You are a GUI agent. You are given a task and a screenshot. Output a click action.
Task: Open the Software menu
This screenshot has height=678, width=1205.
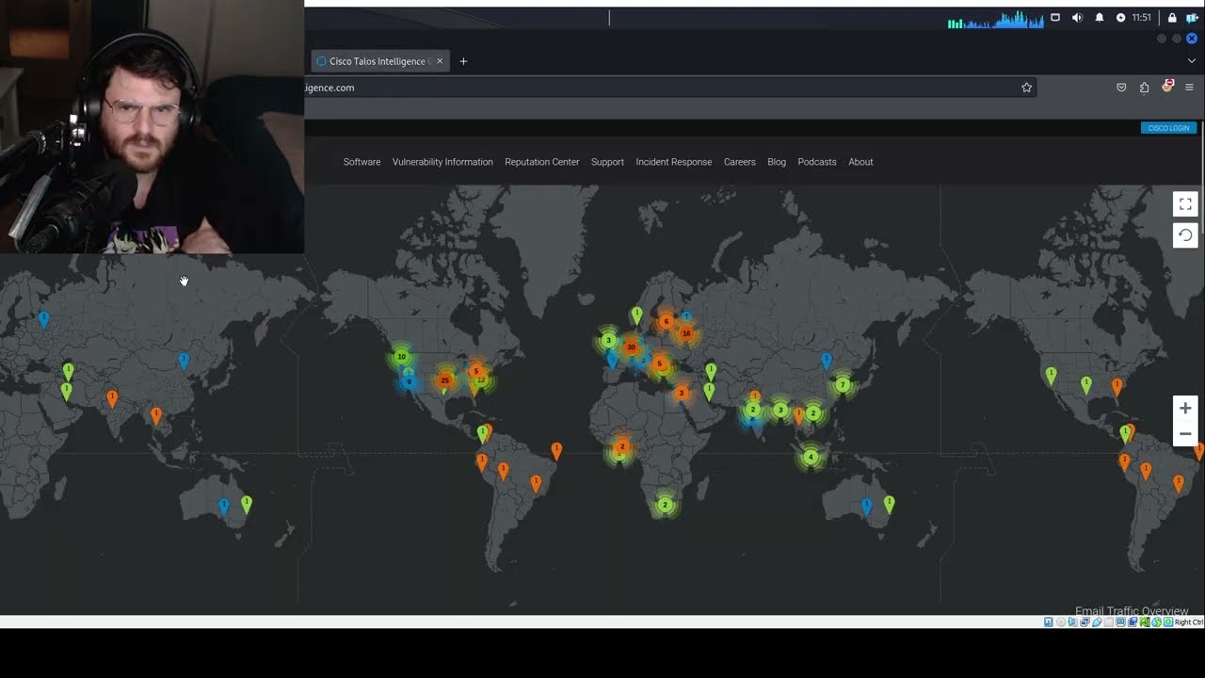361,162
